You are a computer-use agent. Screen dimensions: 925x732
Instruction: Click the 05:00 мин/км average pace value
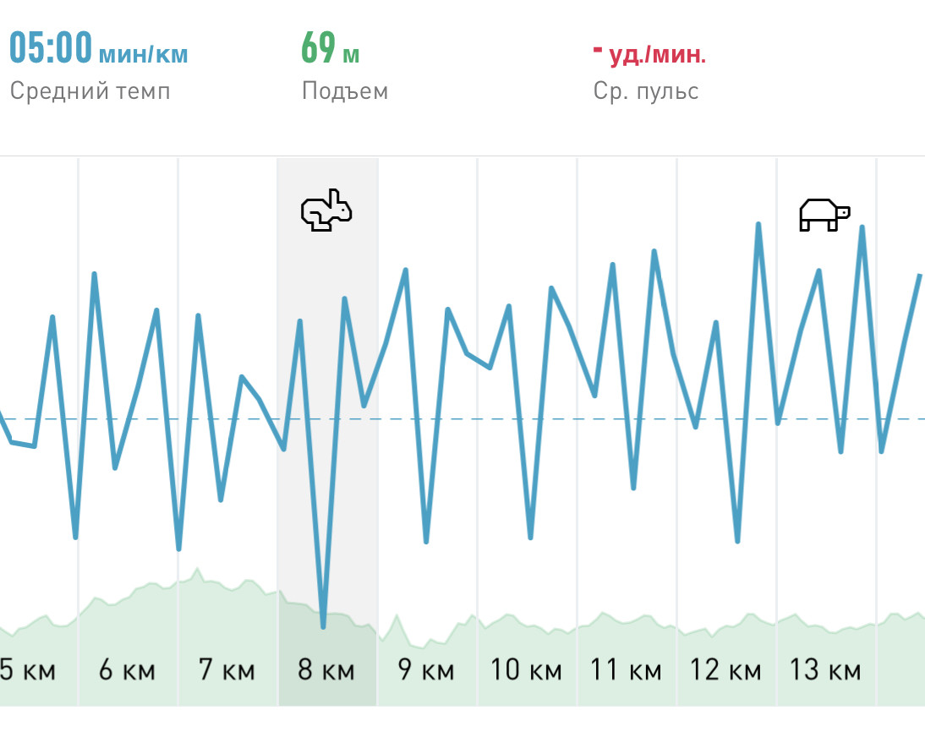point(99,48)
